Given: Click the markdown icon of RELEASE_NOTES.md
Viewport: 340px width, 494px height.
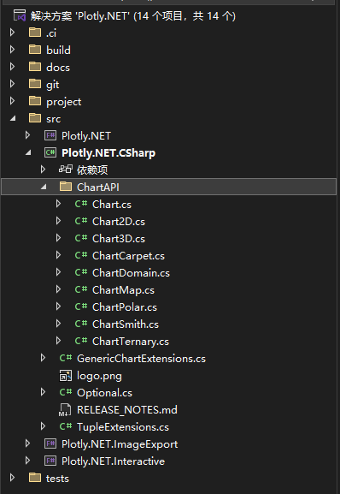Looking at the screenshot, I should point(65,409).
